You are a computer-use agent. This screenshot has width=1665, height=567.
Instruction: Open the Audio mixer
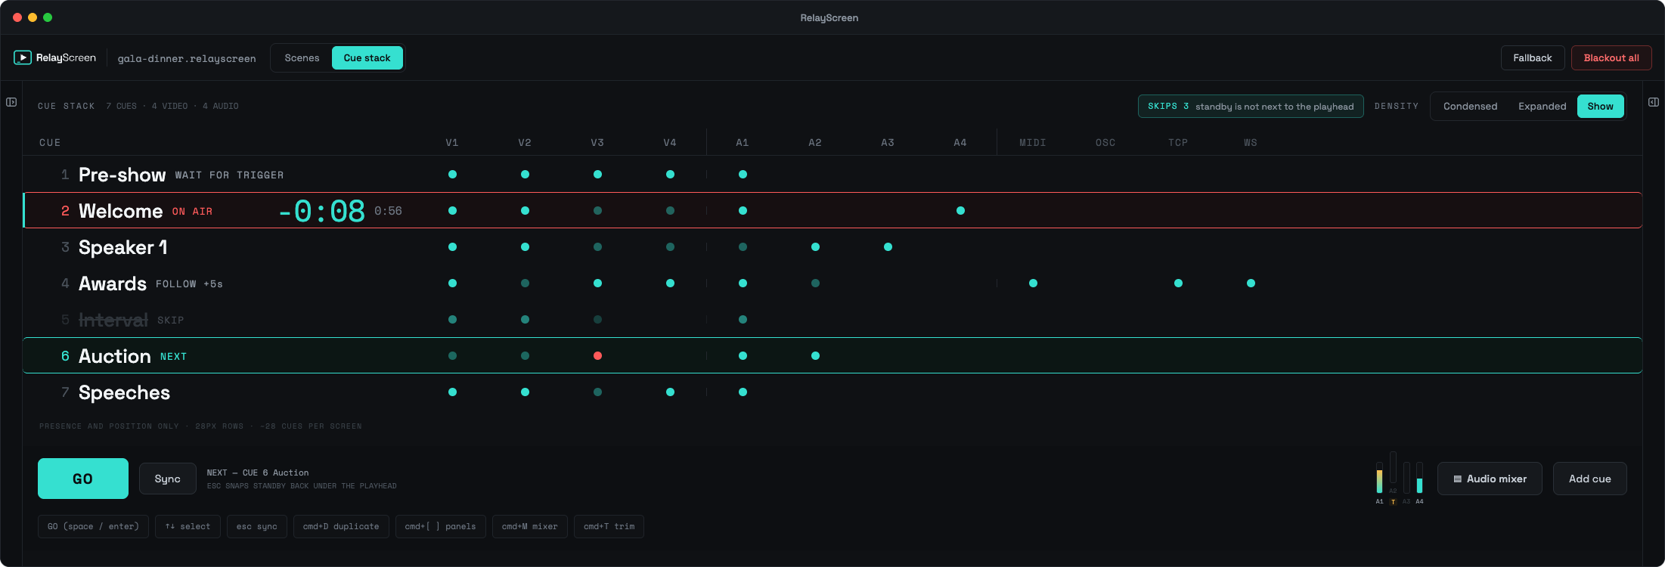coord(1490,479)
